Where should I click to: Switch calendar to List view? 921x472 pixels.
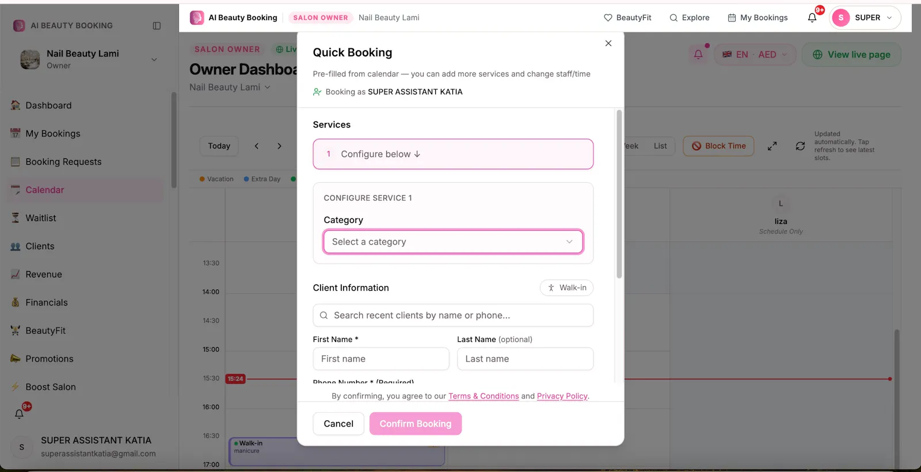click(x=660, y=146)
